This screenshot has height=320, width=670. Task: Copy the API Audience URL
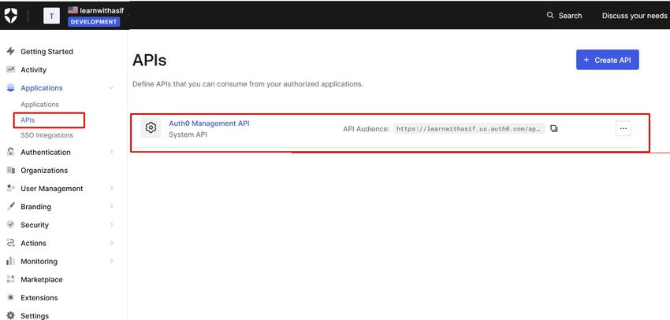click(x=554, y=128)
